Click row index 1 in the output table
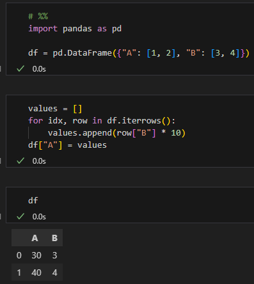254x284 pixels. click(19, 272)
